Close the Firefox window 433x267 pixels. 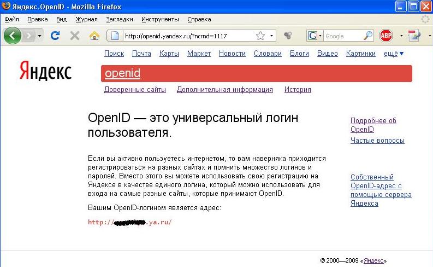(x=426, y=7)
